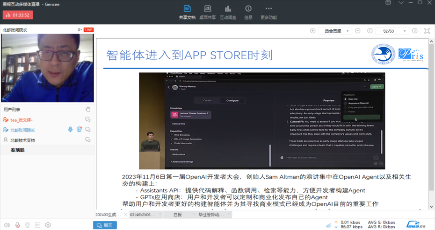Click the network signal strength icon
Image resolution: width=435 pixels, height=230 pixels.
[329, 225]
